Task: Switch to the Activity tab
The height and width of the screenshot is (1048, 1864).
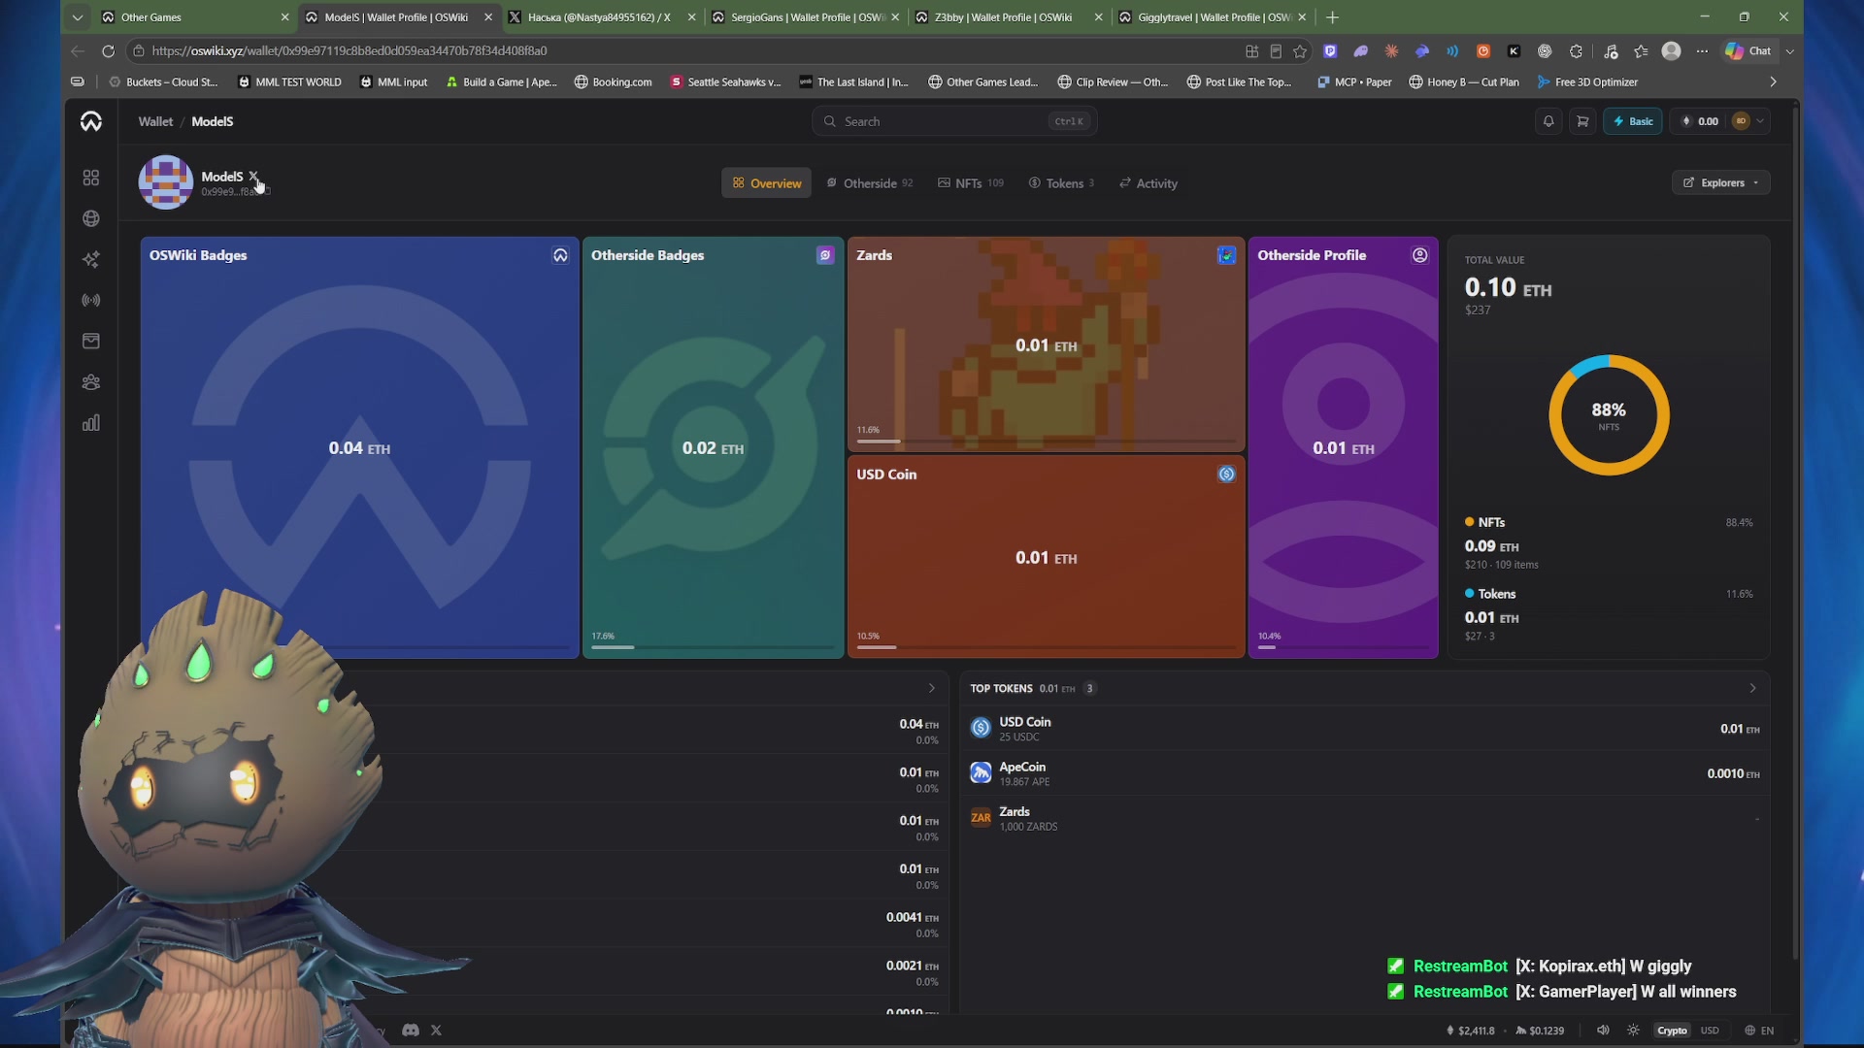Action: [x=1148, y=183]
